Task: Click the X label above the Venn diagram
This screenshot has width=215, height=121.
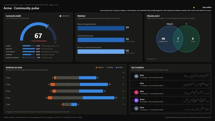Action: point(186,24)
